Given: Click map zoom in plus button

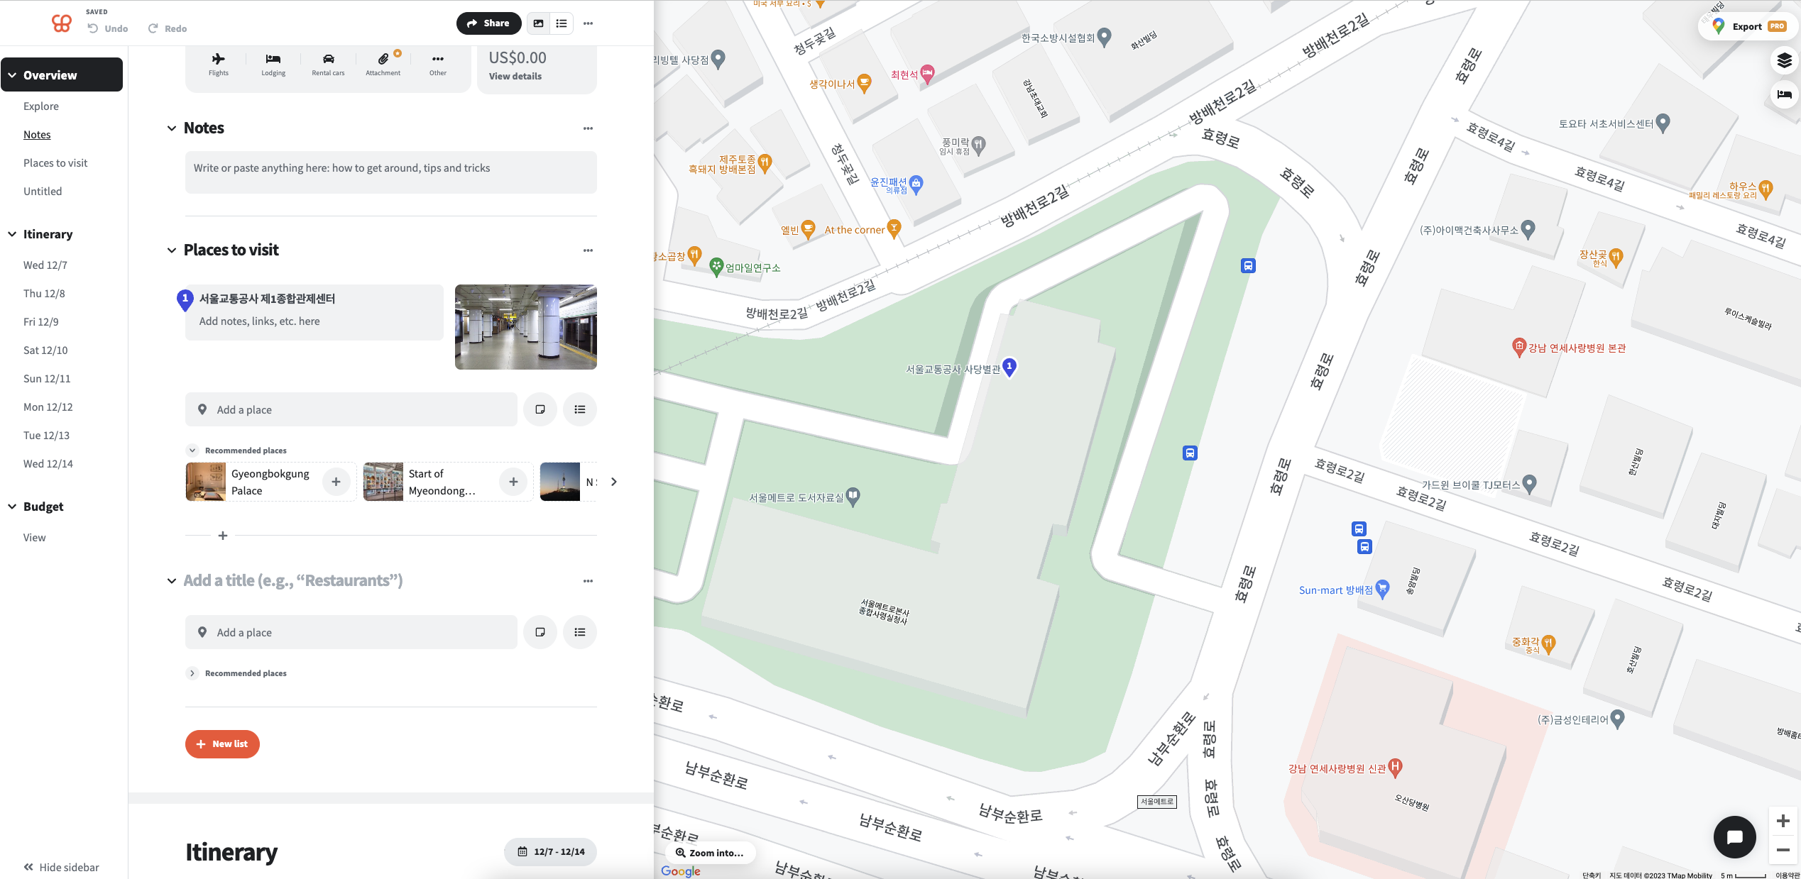Looking at the screenshot, I should (1783, 822).
